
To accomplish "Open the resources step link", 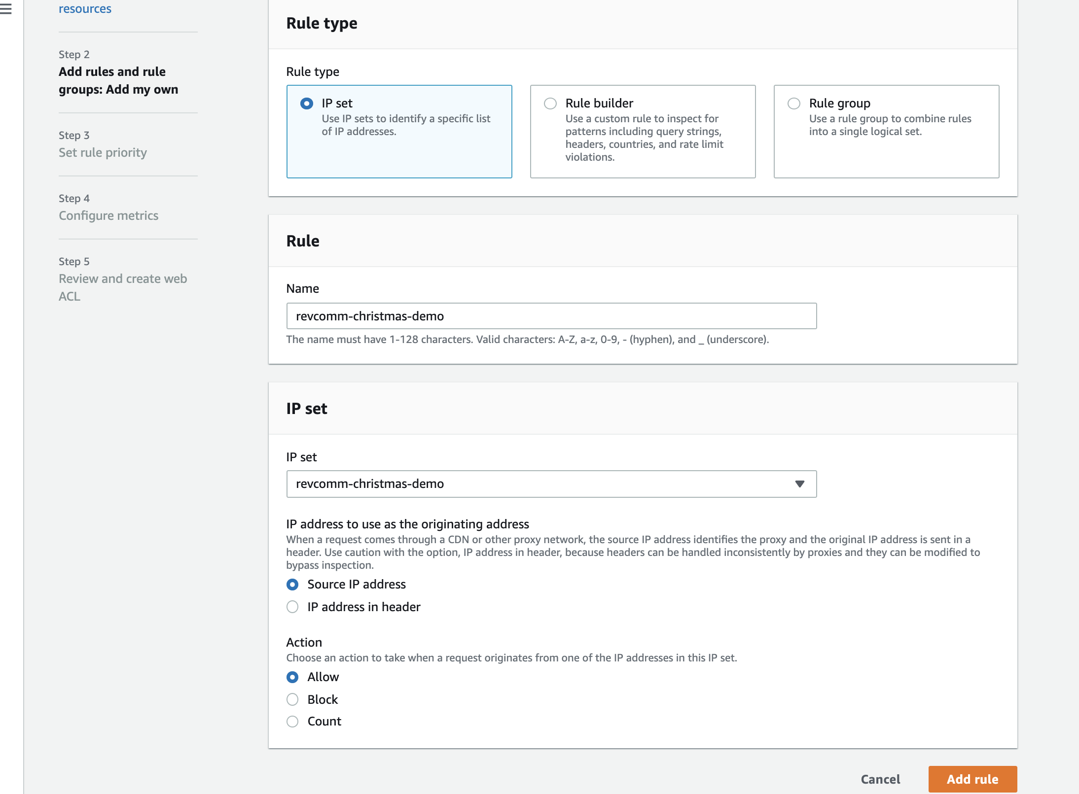I will (85, 9).
